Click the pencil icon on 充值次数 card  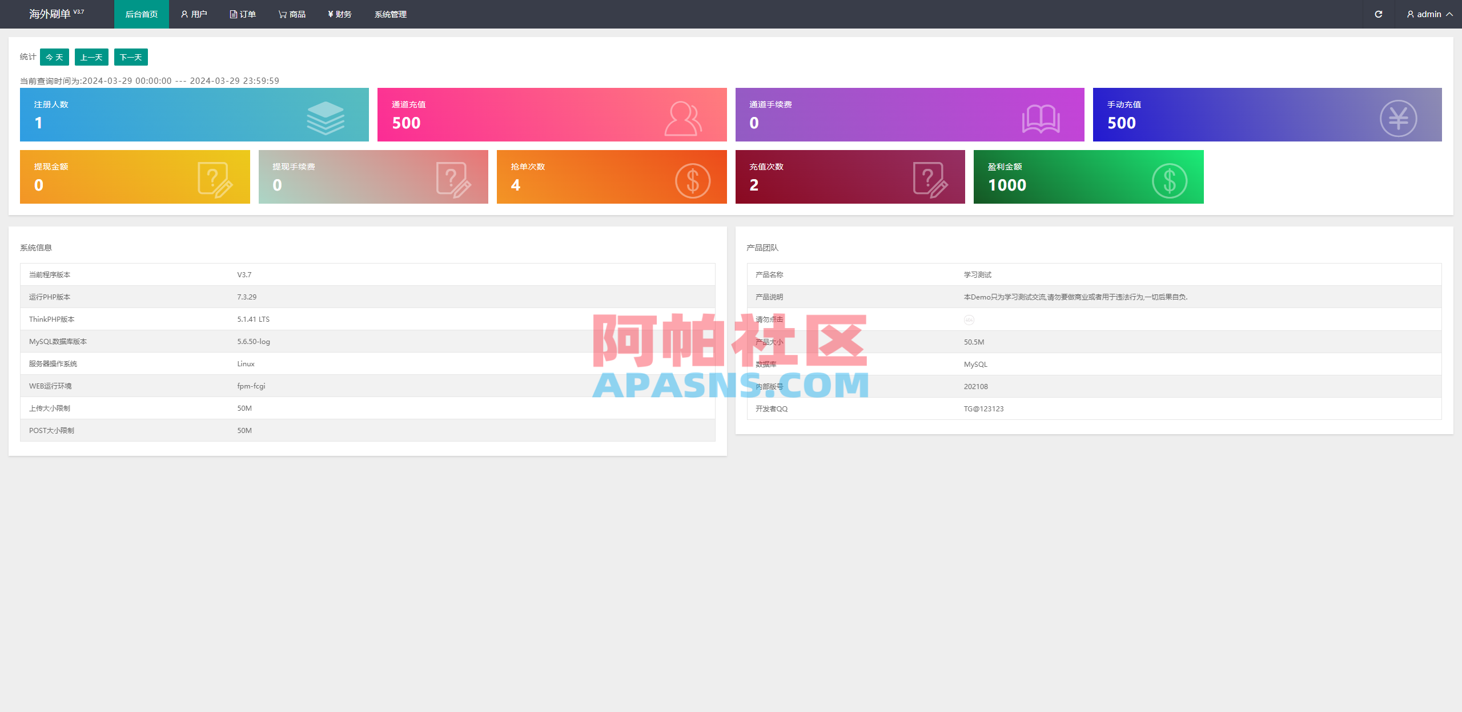[931, 180]
